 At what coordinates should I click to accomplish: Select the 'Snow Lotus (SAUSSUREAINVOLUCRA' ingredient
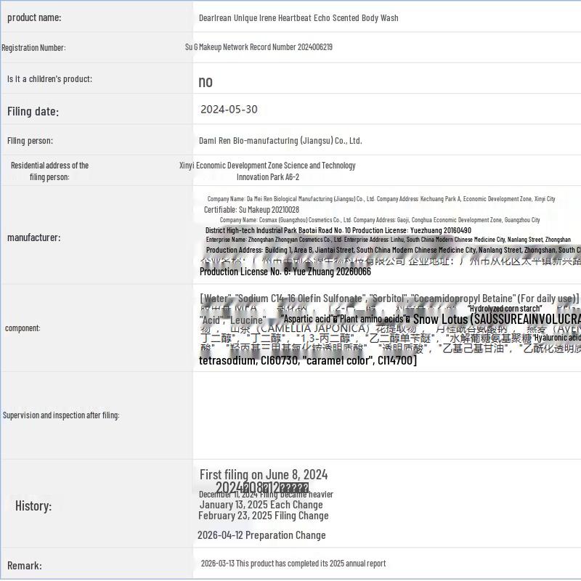(x=497, y=319)
